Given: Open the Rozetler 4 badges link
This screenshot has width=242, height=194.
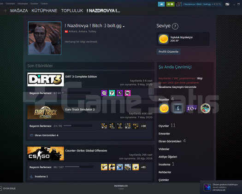Looking at the screenshot, I should click(166, 99).
